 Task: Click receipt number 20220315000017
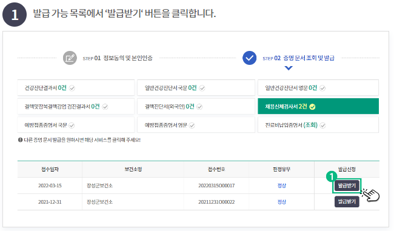(216, 186)
